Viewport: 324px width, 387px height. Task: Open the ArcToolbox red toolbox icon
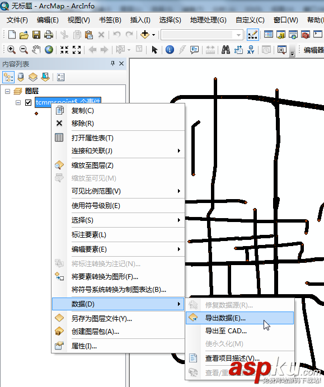tap(306, 35)
